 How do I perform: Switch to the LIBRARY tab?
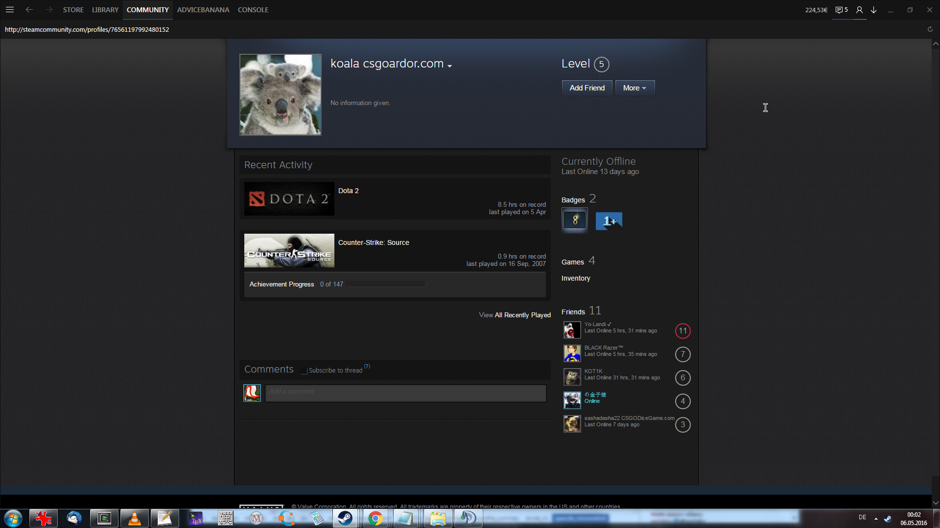(x=105, y=10)
